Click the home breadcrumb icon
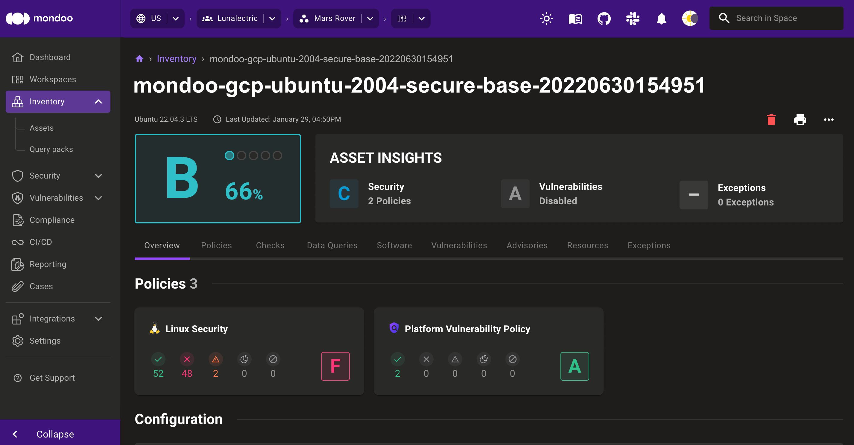Image resolution: width=854 pixels, height=445 pixels. point(139,59)
